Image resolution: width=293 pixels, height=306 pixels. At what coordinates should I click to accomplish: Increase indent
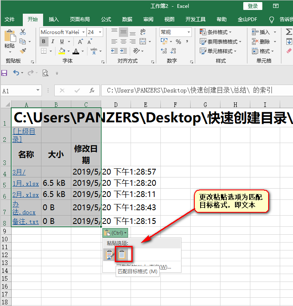point(123,51)
